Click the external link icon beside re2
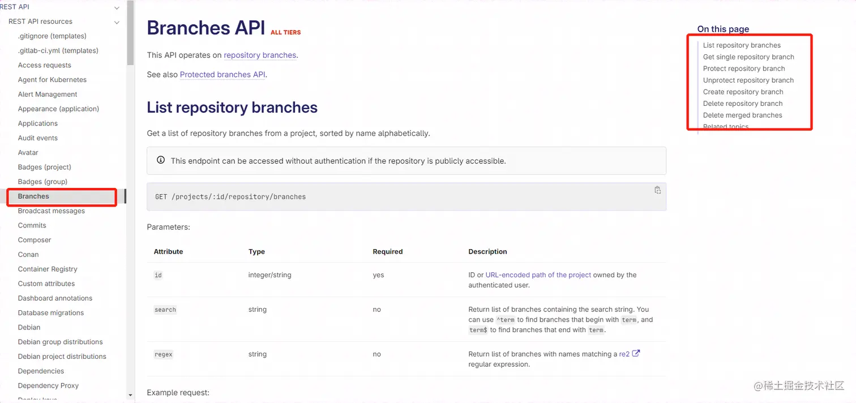Viewport: 856px width, 403px height. point(636,354)
